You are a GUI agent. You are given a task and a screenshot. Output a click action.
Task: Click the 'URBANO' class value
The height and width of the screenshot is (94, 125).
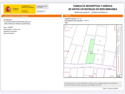click(x=10, y=27)
